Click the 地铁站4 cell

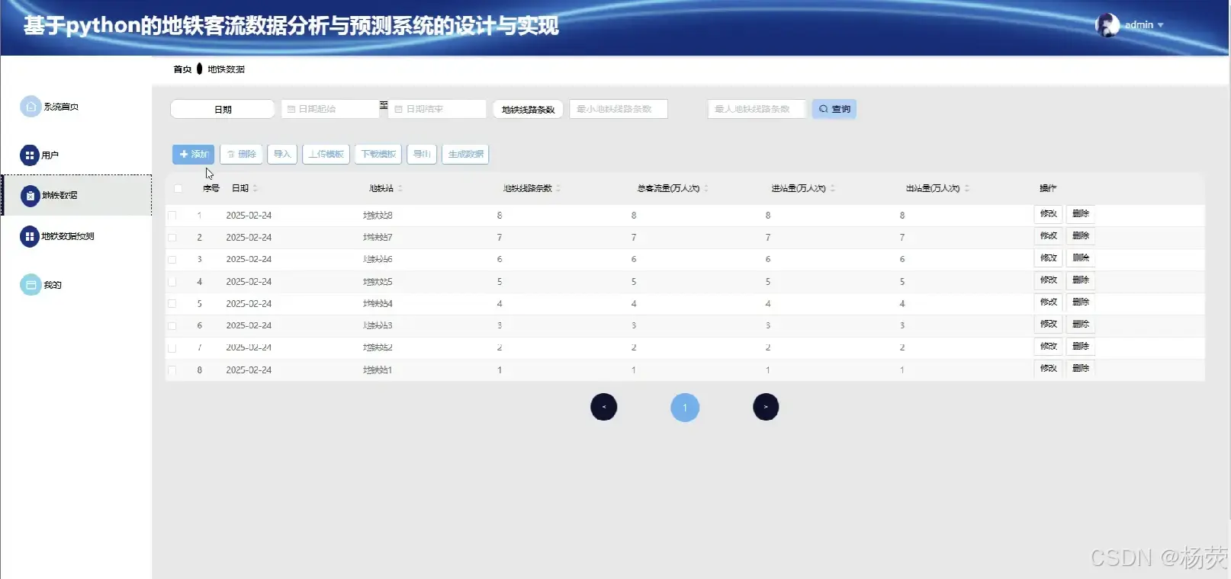pos(378,304)
